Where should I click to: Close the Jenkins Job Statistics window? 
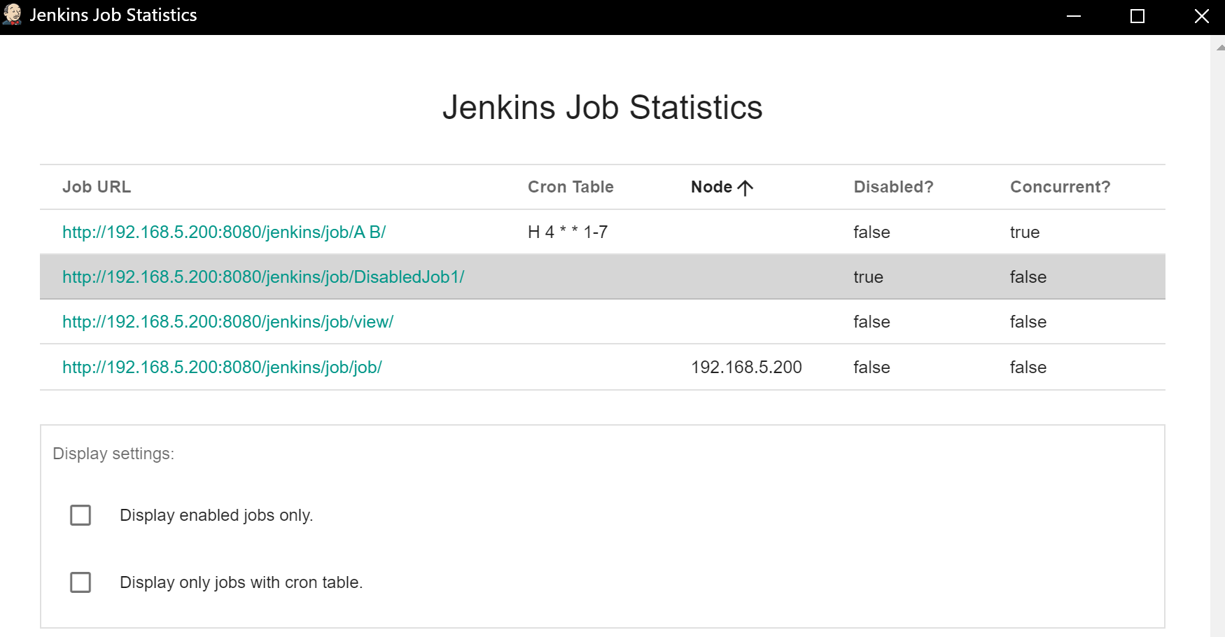(1201, 16)
